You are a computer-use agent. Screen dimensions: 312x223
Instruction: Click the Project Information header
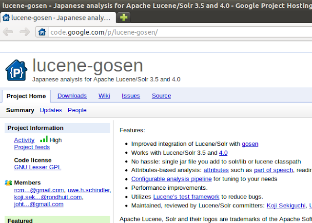coord(58,128)
